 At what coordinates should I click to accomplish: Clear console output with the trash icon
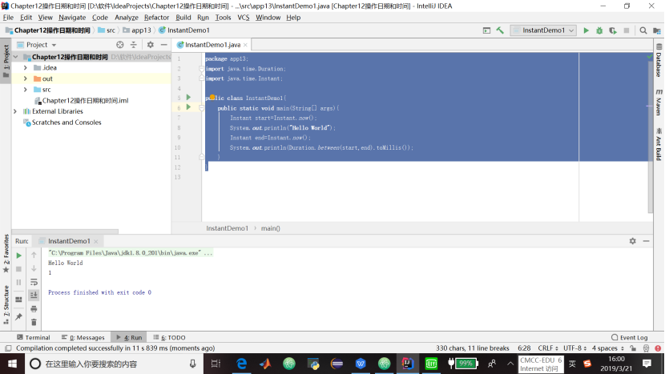point(34,322)
